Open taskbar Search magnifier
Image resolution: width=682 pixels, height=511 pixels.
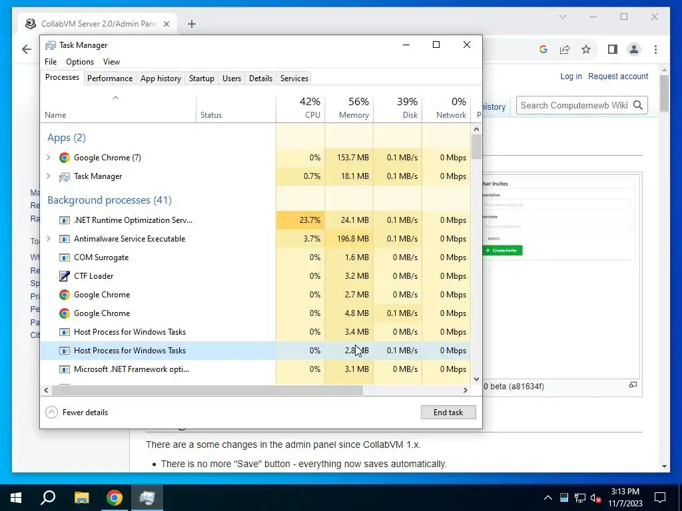pos(48,498)
